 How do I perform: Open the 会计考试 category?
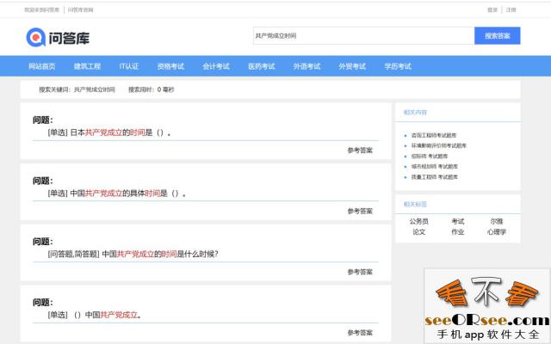(x=216, y=66)
